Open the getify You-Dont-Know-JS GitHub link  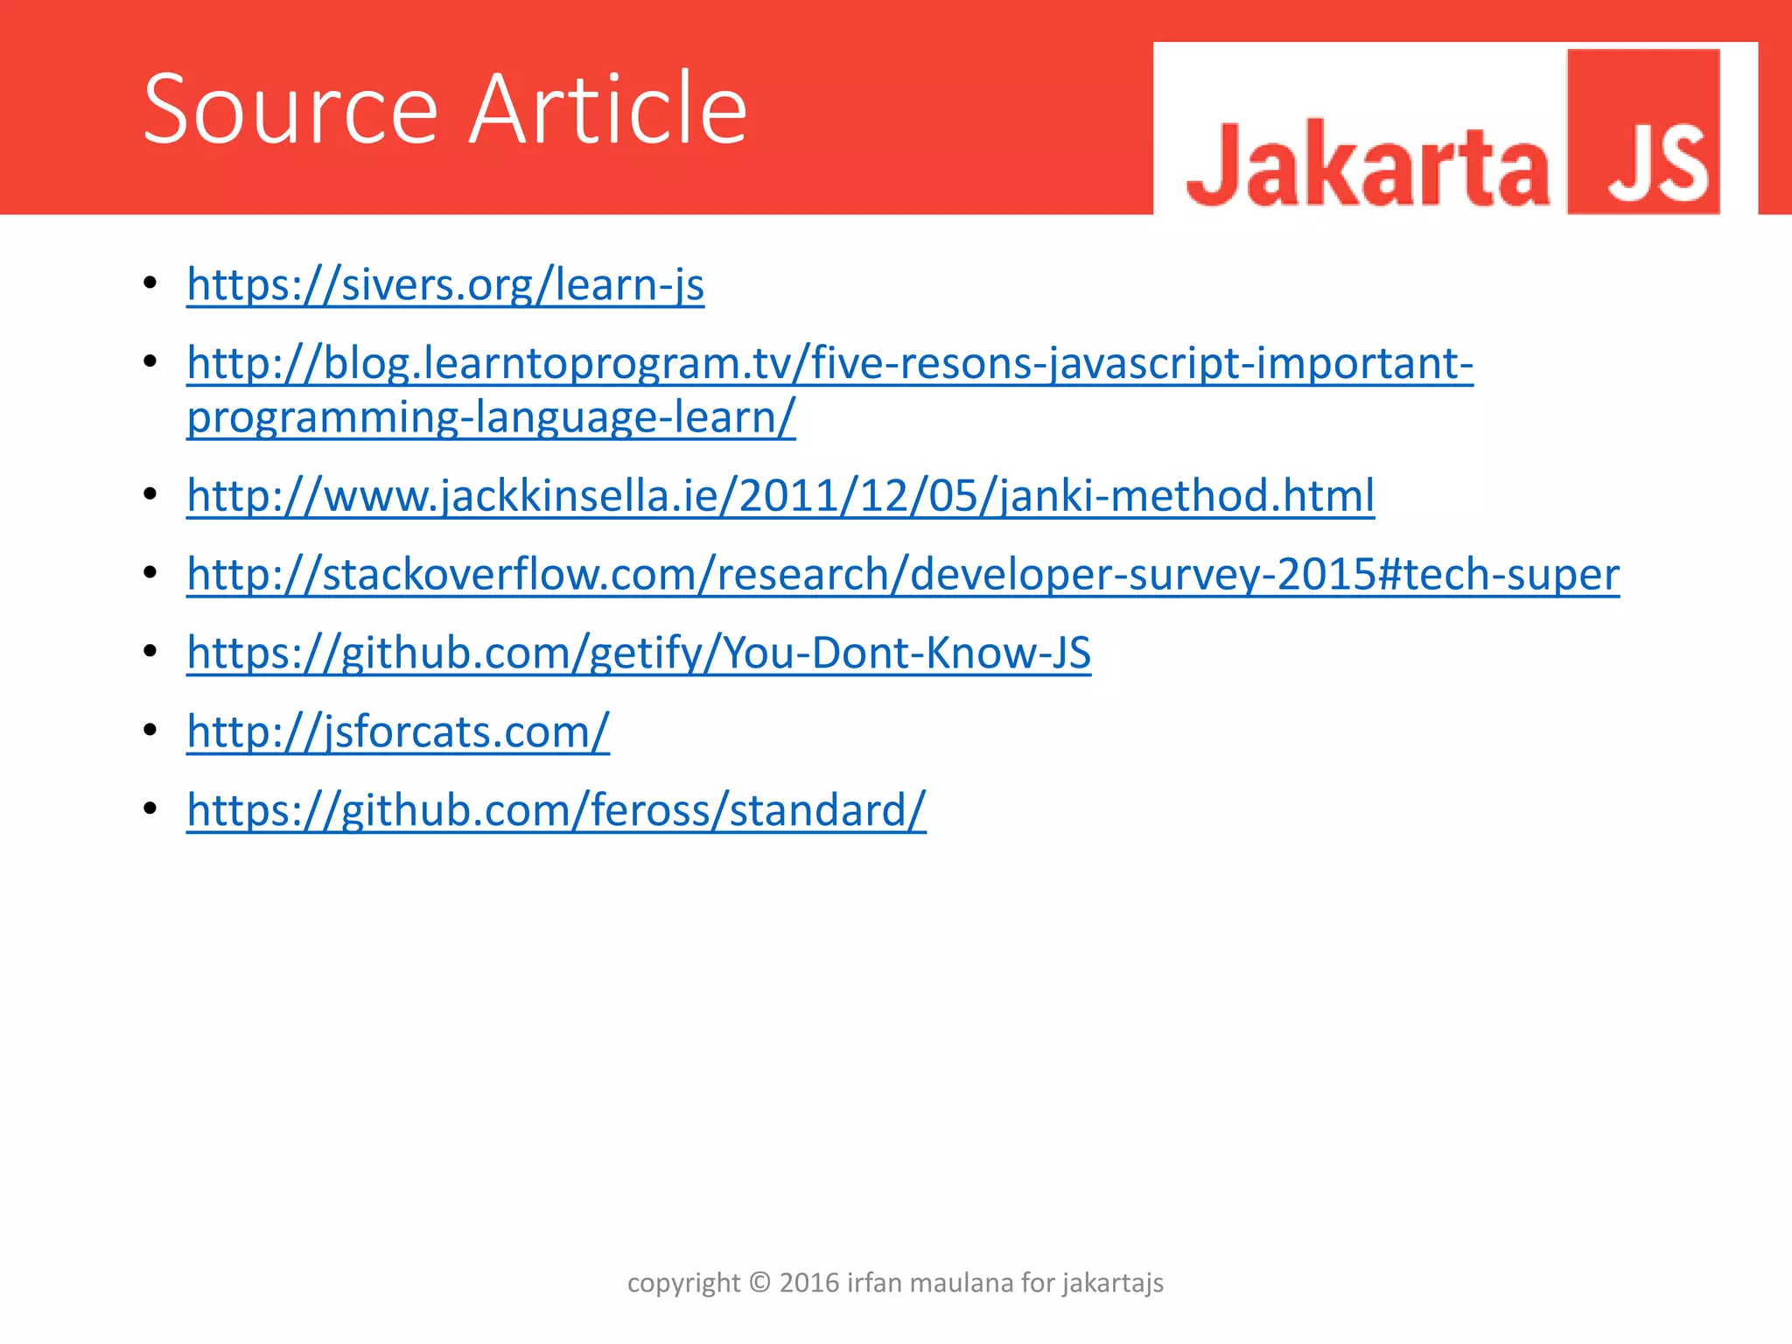click(638, 653)
